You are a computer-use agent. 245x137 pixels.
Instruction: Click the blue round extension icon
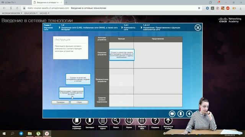(x=207, y=8)
